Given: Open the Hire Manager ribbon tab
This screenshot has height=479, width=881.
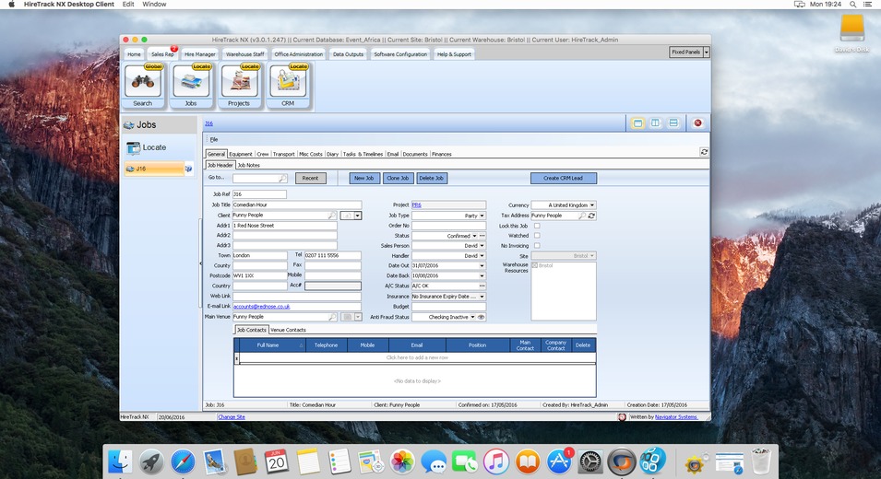Looking at the screenshot, I should pos(199,54).
